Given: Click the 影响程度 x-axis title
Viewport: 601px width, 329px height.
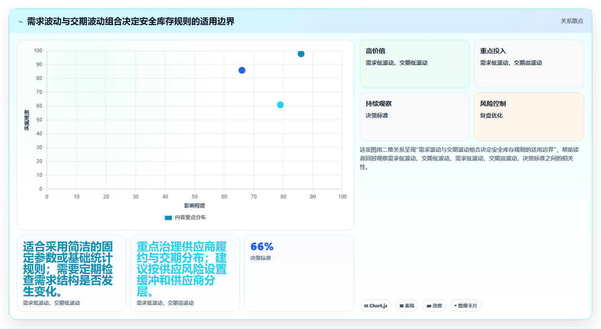Looking at the screenshot, I should coord(195,206).
